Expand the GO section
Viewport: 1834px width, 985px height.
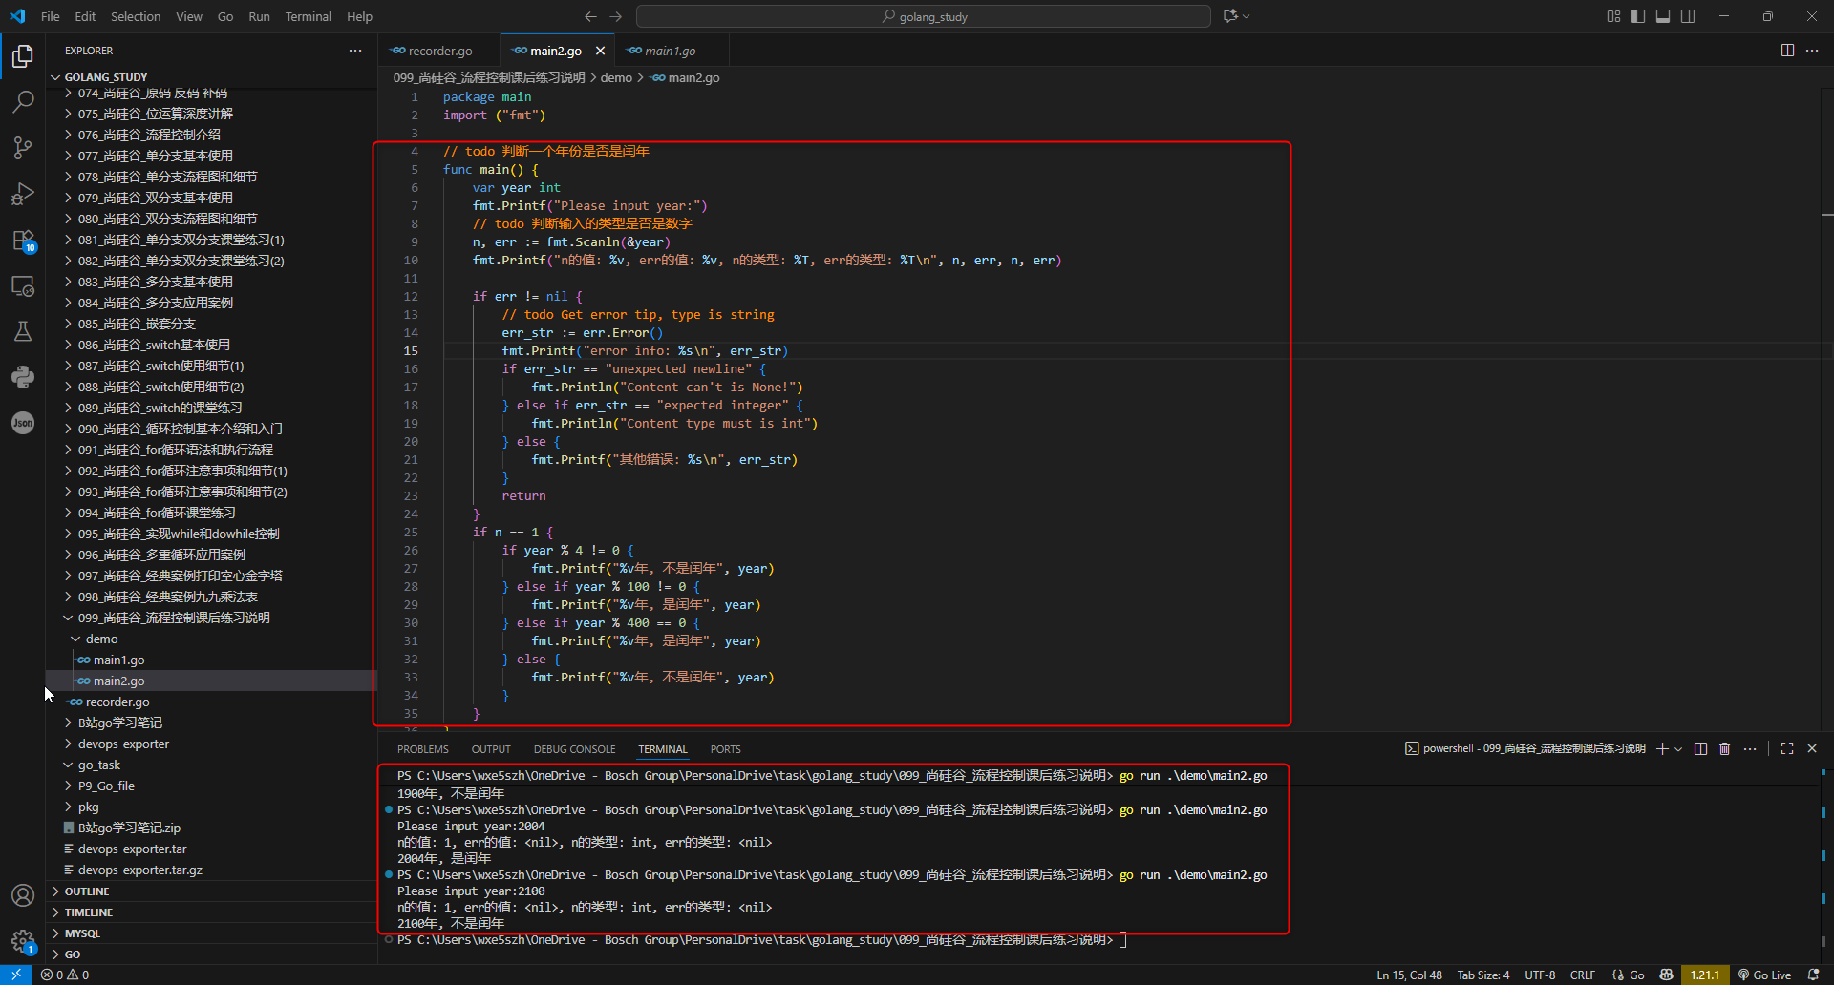click(x=211, y=954)
